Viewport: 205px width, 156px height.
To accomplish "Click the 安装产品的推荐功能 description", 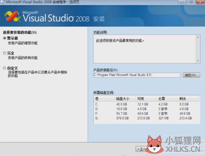I will point(23,43).
